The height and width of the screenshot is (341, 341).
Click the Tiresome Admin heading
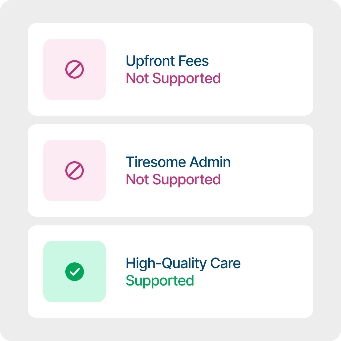pyautogui.click(x=178, y=162)
